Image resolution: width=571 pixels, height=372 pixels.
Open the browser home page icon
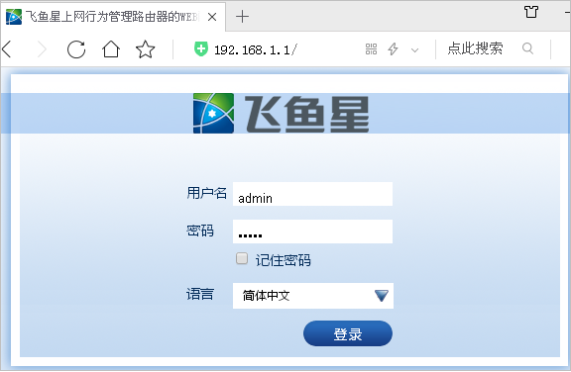tap(111, 49)
